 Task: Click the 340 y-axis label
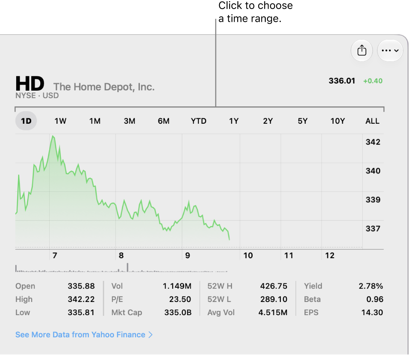tap(373, 171)
